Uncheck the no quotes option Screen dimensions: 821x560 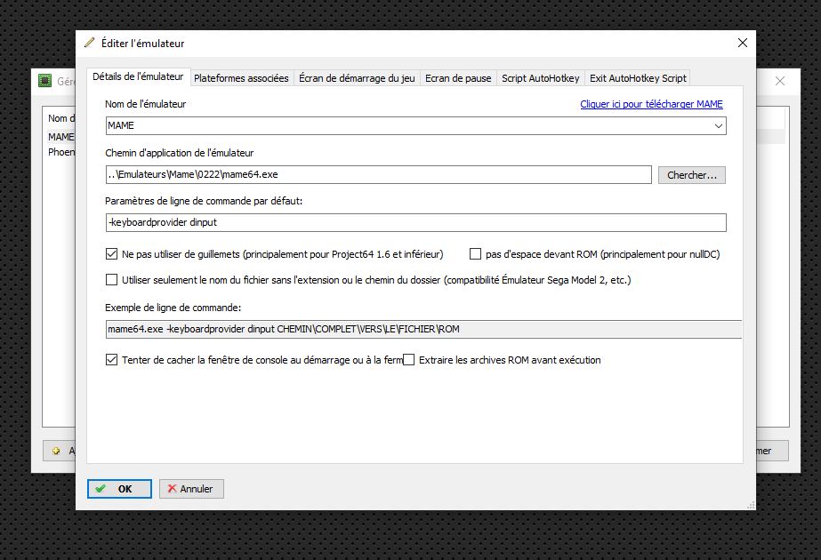click(111, 254)
